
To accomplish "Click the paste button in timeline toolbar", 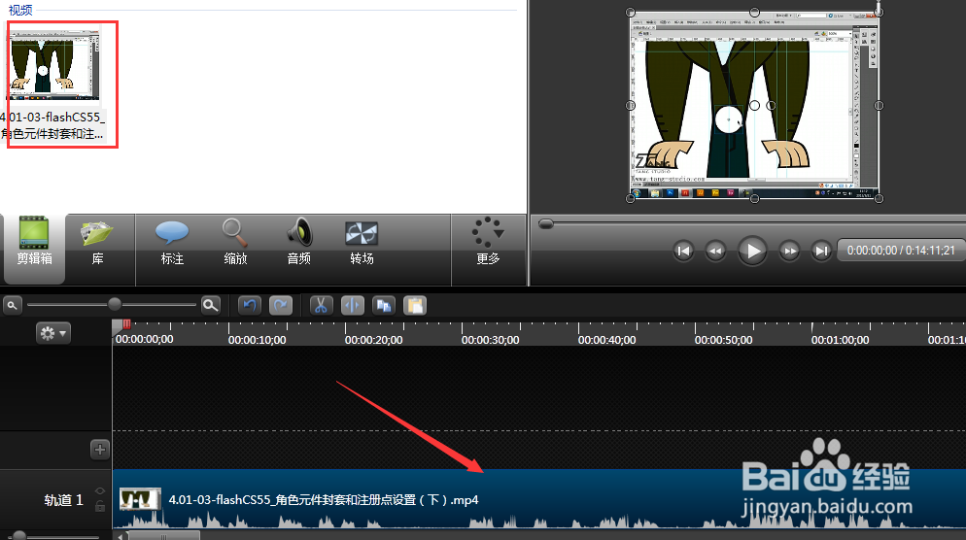I will (415, 305).
